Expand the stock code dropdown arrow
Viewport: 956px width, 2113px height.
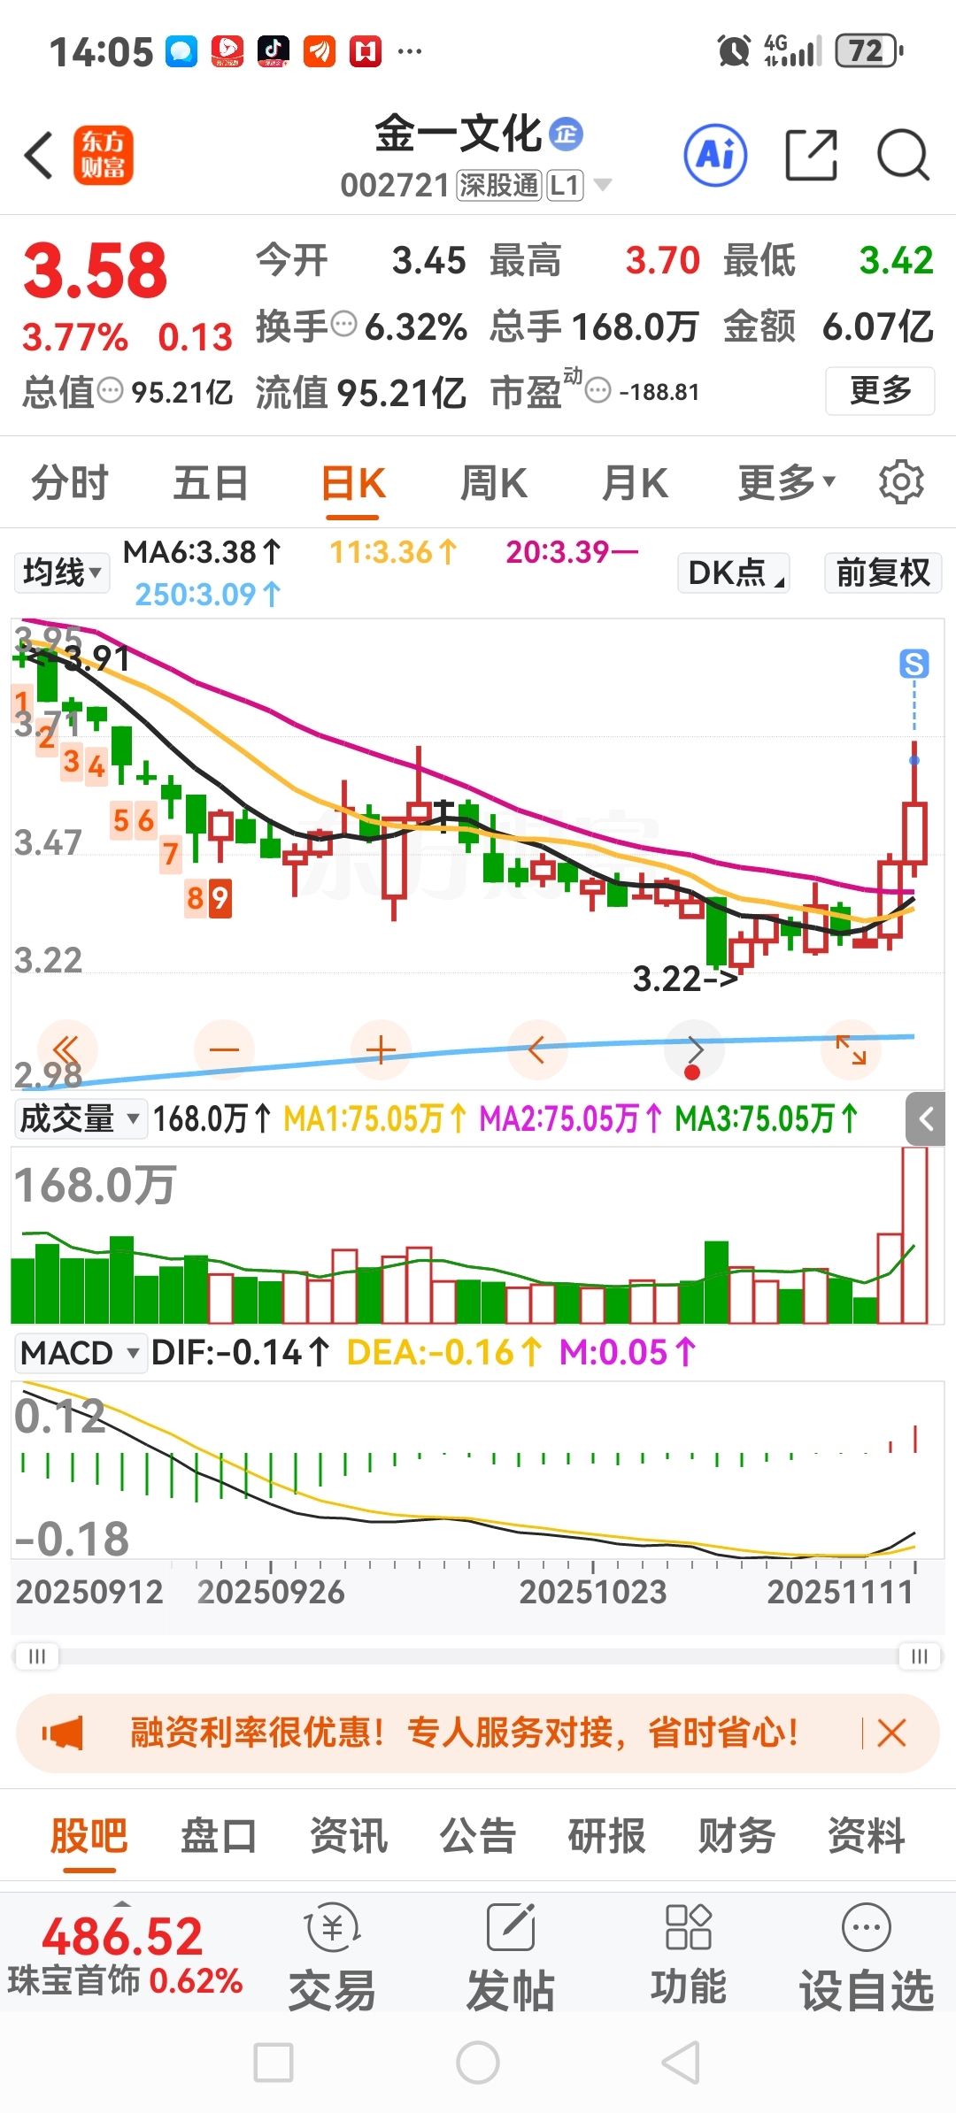pos(603,185)
